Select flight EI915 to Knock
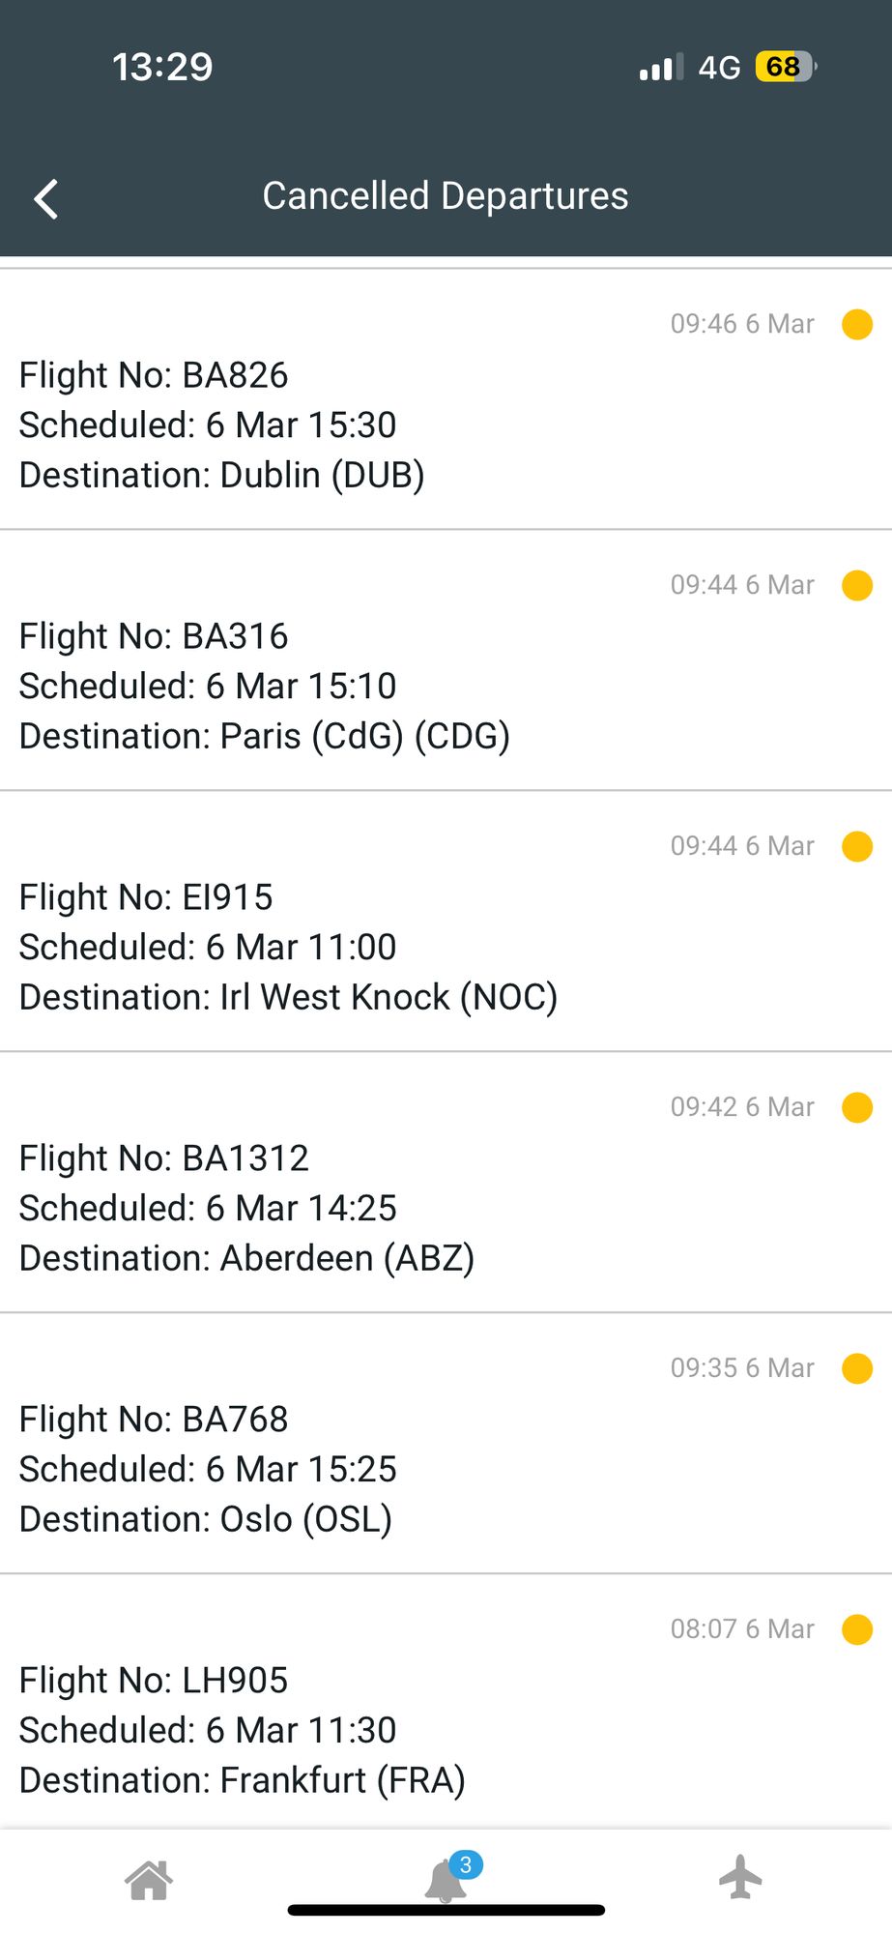 tap(446, 922)
